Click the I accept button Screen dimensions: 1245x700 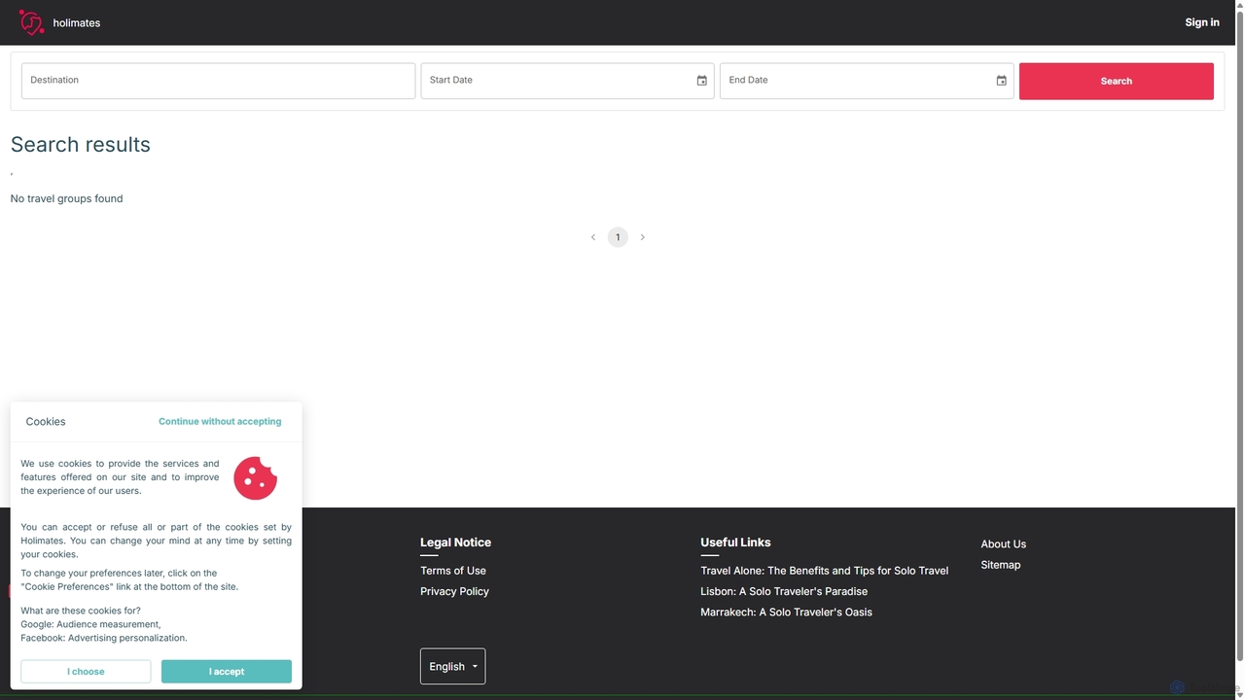point(227,671)
